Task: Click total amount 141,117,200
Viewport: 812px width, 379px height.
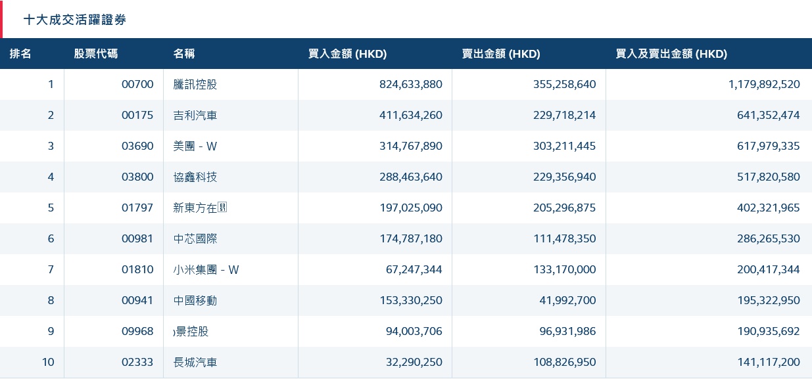Action: pos(769,362)
